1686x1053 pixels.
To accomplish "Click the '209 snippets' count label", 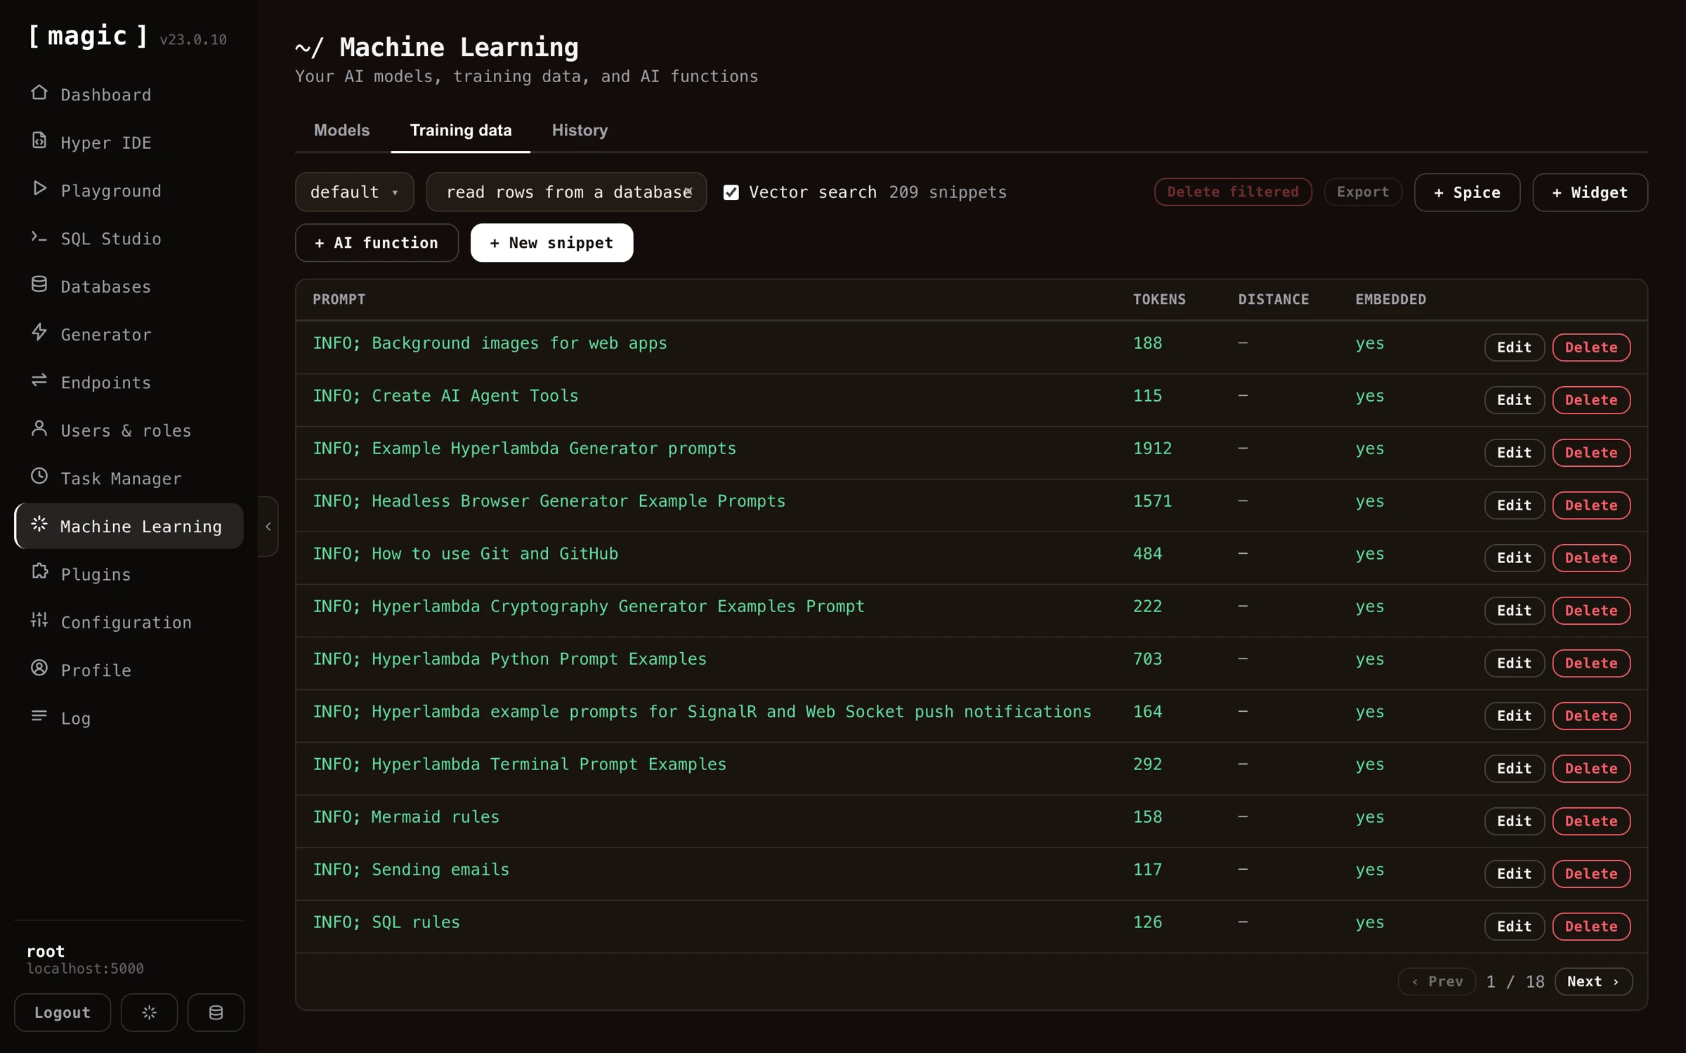I will 948,192.
